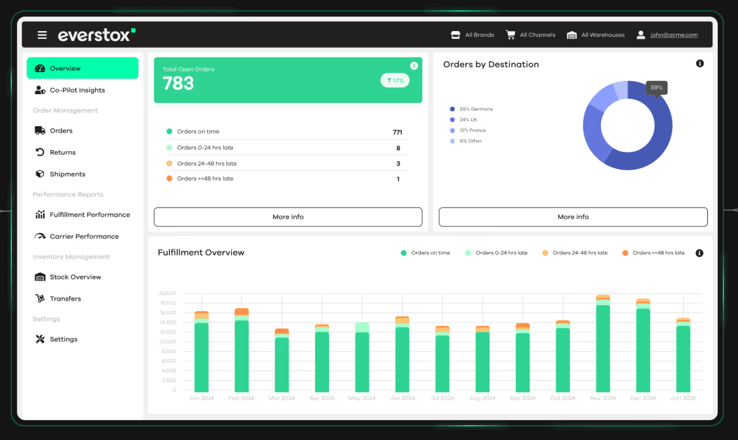Select Overview in the sidebar
The width and height of the screenshot is (738, 440).
point(82,68)
